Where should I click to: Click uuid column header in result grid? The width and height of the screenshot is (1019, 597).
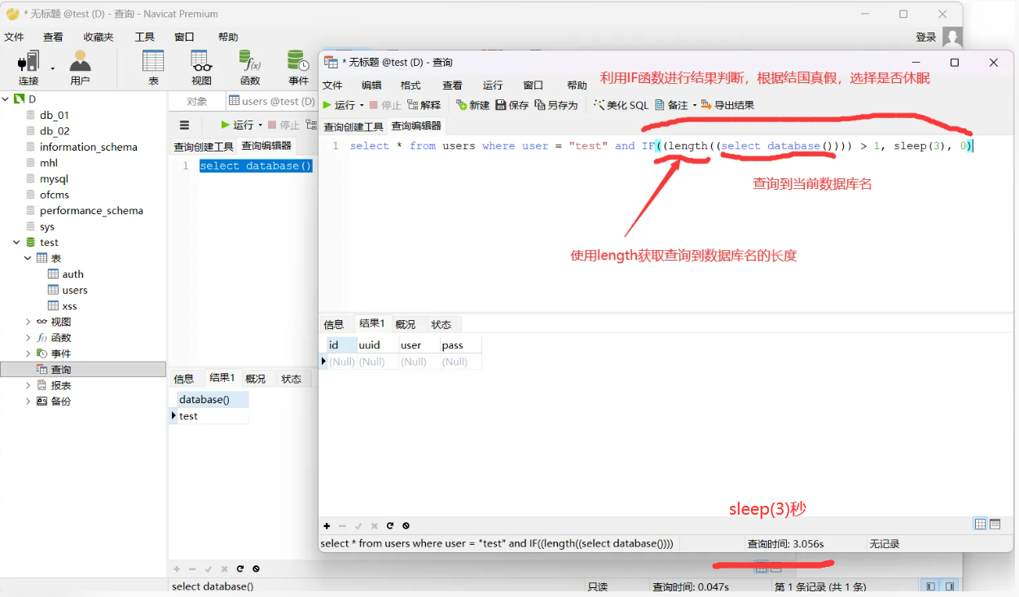377,345
